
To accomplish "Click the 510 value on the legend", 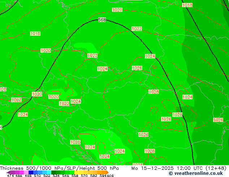I will coord(38,176).
